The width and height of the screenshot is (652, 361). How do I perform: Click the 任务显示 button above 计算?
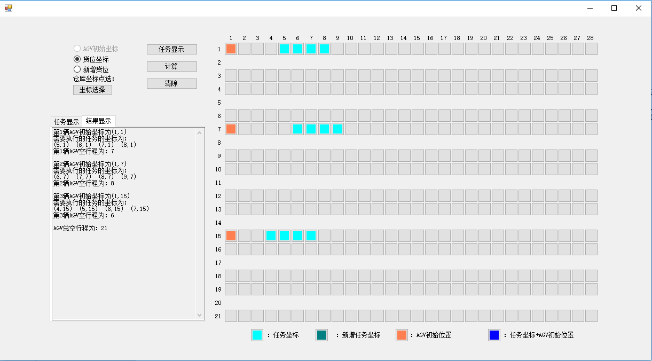pyautogui.click(x=172, y=49)
